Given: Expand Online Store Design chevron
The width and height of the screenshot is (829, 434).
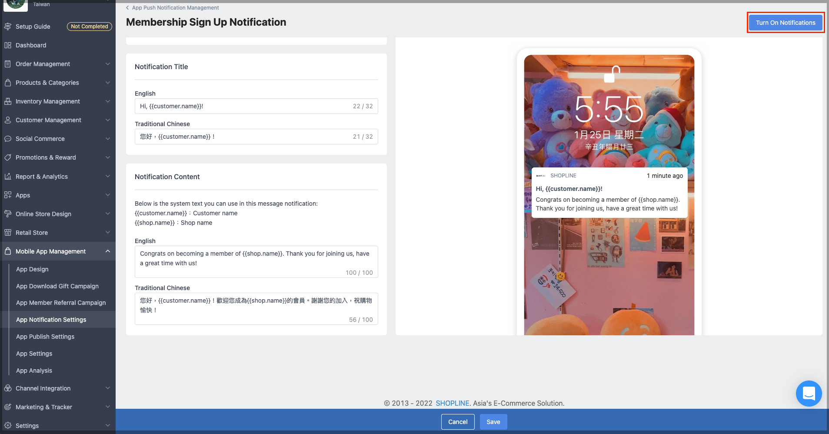Looking at the screenshot, I should tap(108, 214).
